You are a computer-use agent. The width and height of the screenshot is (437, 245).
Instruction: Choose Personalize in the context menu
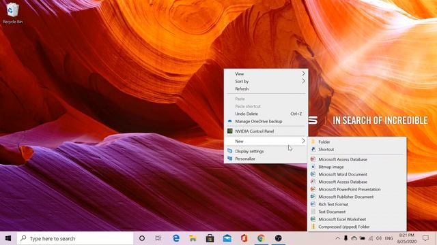(x=266, y=159)
